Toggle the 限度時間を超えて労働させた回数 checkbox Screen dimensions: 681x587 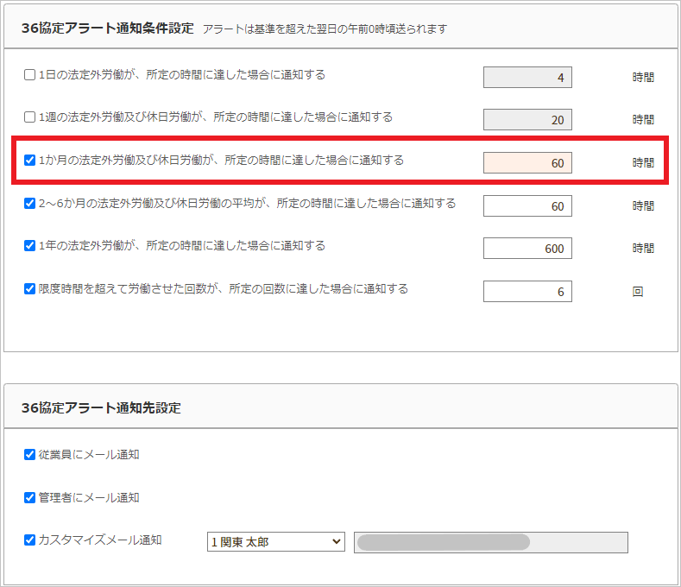(29, 289)
